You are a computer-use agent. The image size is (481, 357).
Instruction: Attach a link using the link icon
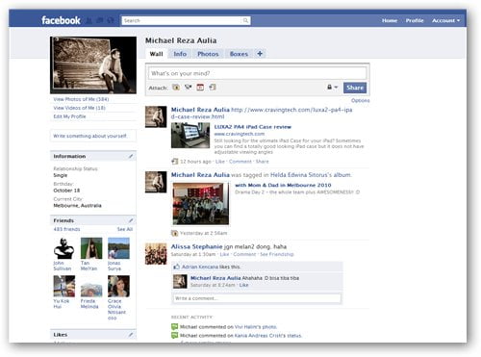[213, 88]
